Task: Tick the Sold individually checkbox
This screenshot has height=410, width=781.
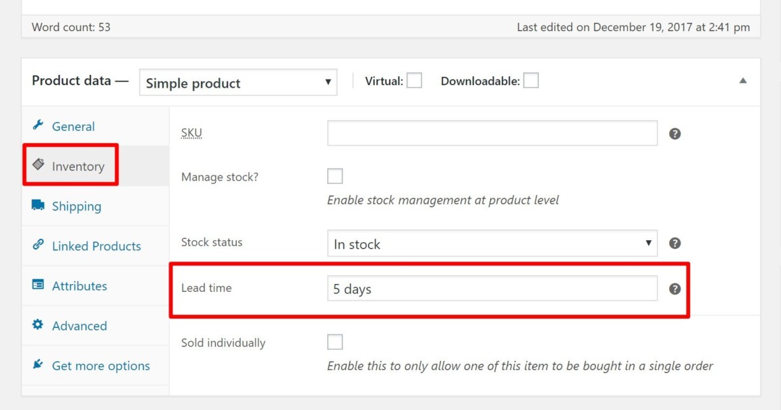Action: coord(335,342)
